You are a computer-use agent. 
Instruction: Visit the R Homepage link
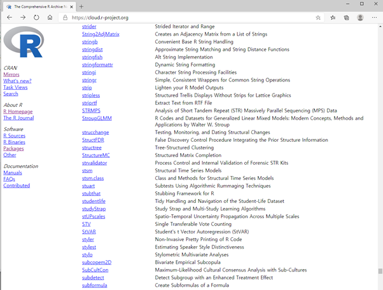tap(18, 111)
